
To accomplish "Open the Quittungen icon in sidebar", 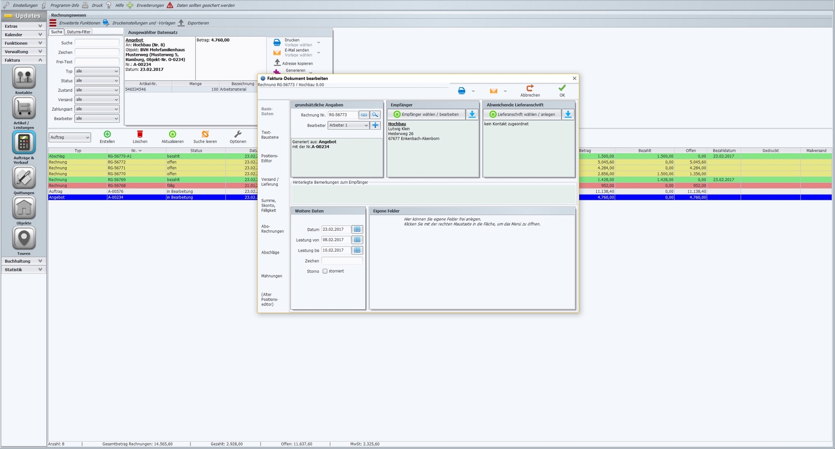I will (24, 178).
